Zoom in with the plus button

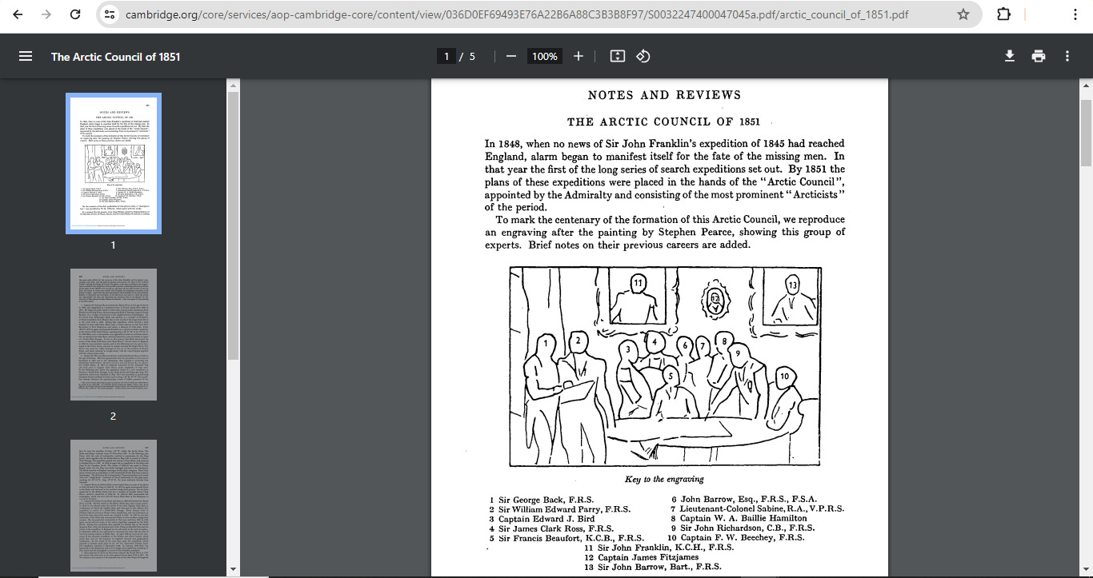(x=579, y=56)
